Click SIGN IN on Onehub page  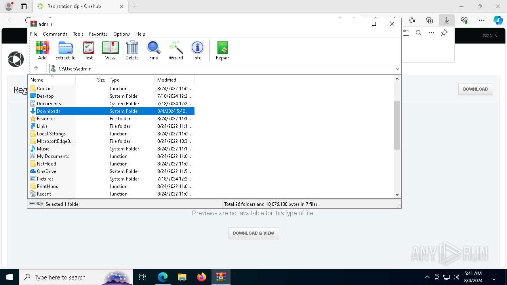tap(490, 36)
